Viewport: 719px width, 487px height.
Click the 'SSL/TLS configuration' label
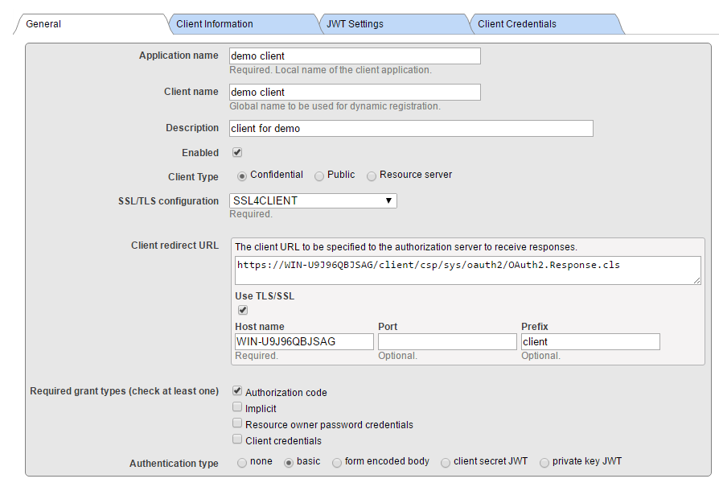click(168, 201)
